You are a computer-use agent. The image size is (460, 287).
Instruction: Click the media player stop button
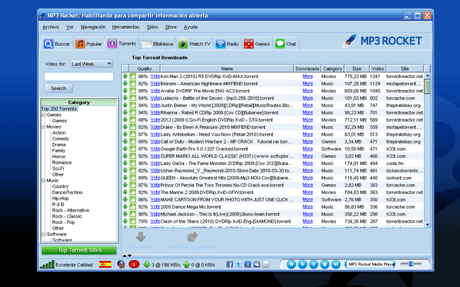325,265
